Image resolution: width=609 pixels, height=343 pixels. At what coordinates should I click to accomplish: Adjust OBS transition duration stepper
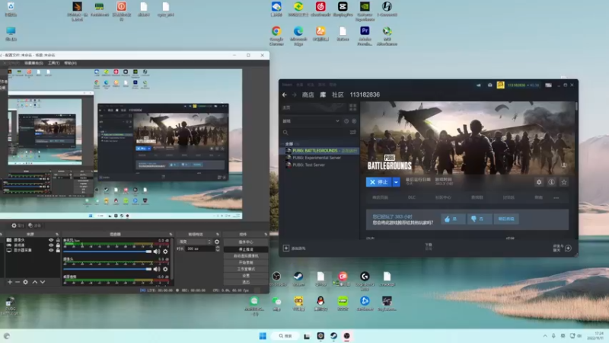(218, 248)
